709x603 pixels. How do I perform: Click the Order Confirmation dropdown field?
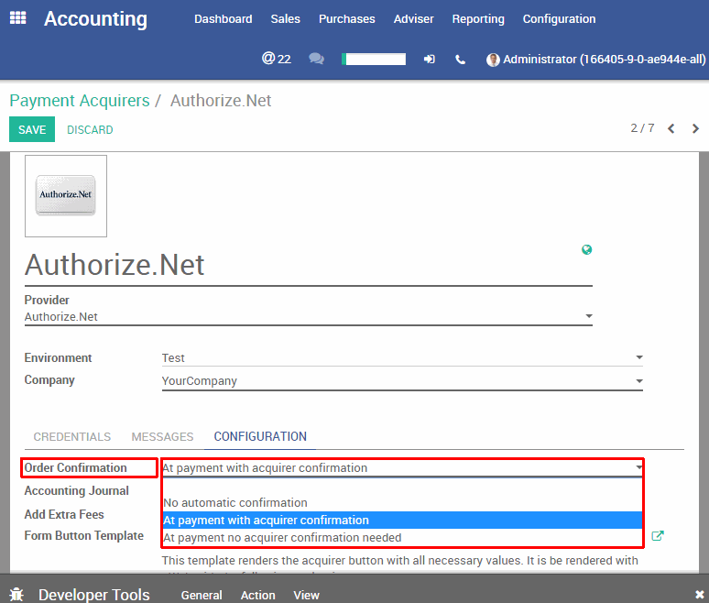tap(402, 467)
